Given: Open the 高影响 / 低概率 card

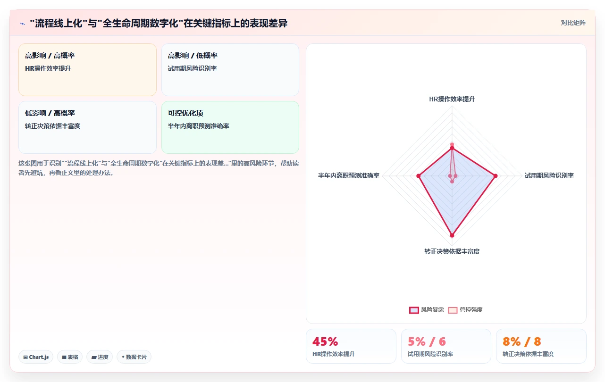Looking at the screenshot, I should pyautogui.click(x=230, y=70).
